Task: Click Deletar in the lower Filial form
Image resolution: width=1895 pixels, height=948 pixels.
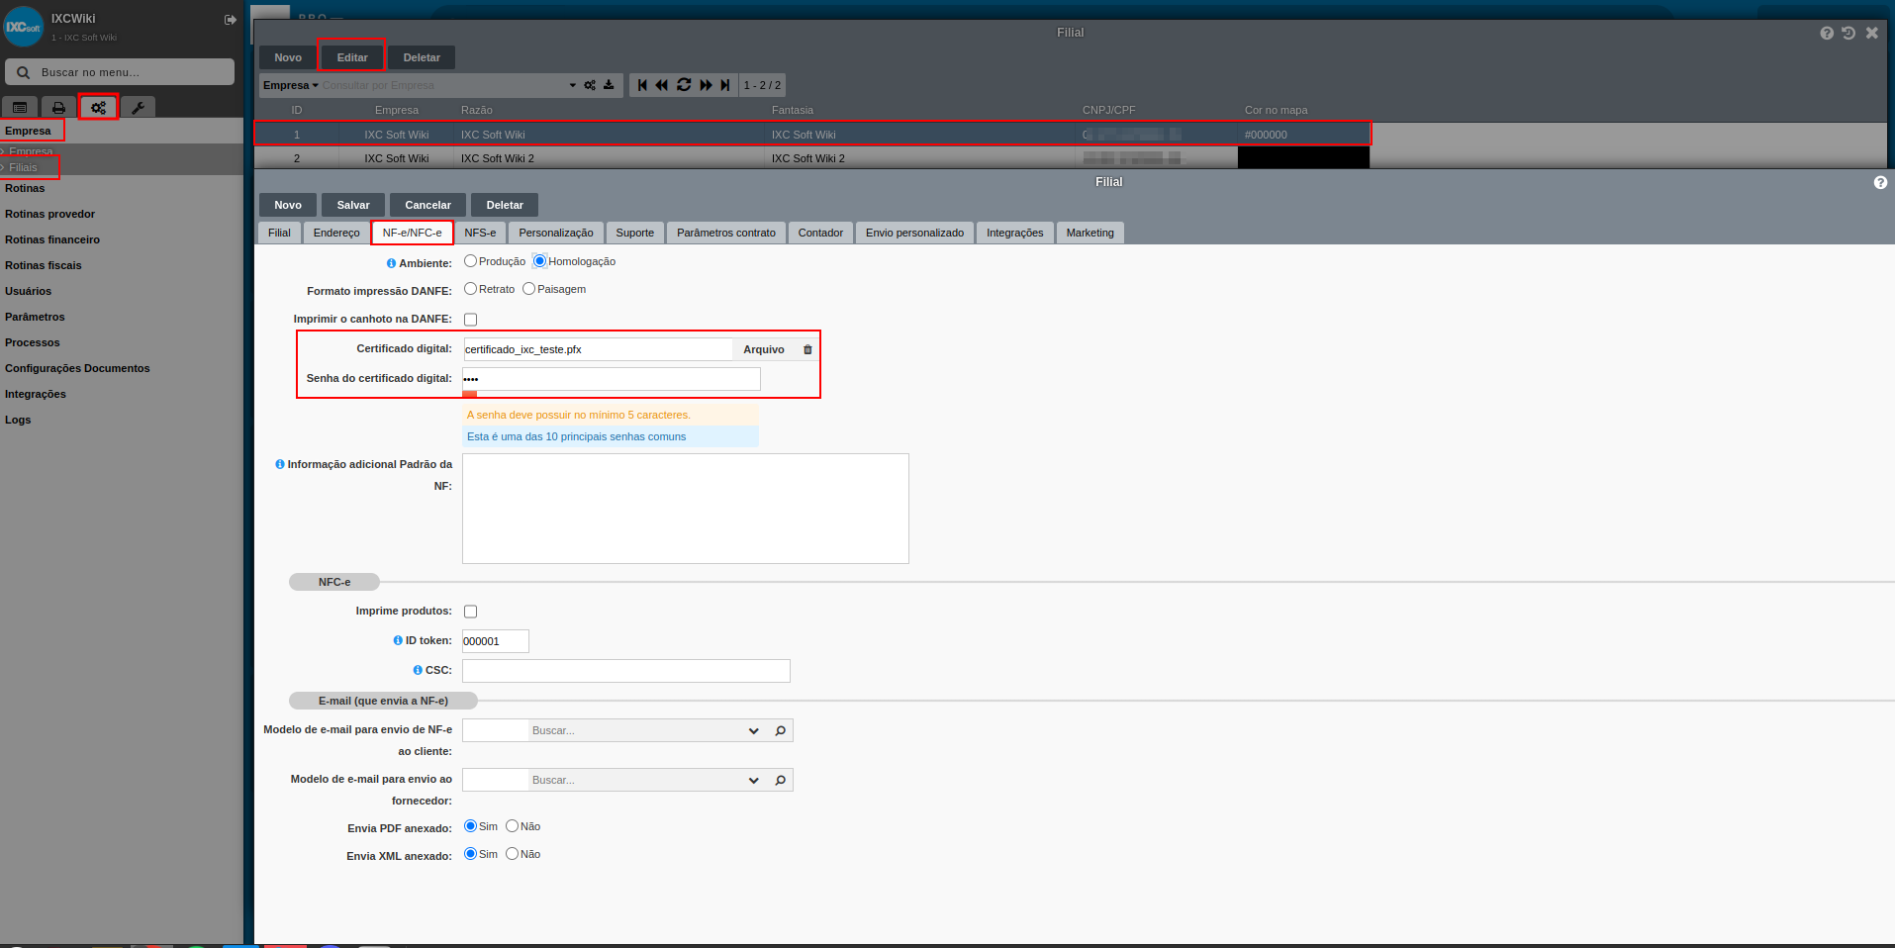Action: 505,205
